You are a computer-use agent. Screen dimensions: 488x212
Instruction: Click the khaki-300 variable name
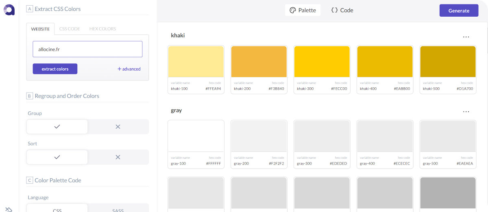305,89
